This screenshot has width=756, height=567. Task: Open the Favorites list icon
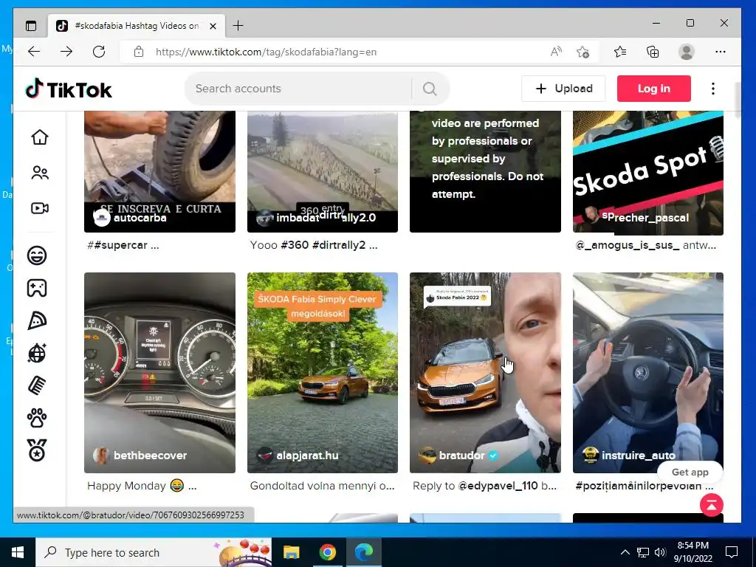pyautogui.click(x=620, y=52)
